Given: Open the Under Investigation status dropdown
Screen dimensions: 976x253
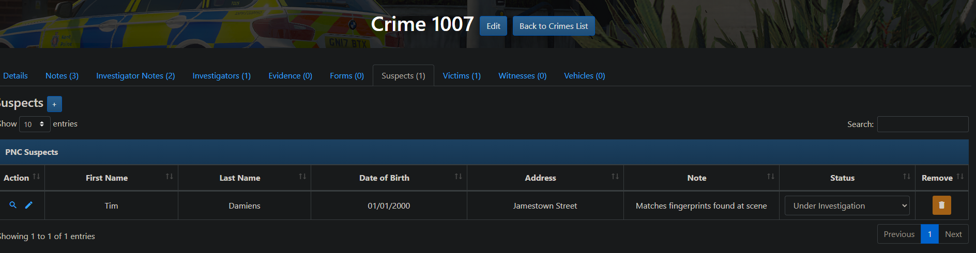Looking at the screenshot, I should (847, 205).
